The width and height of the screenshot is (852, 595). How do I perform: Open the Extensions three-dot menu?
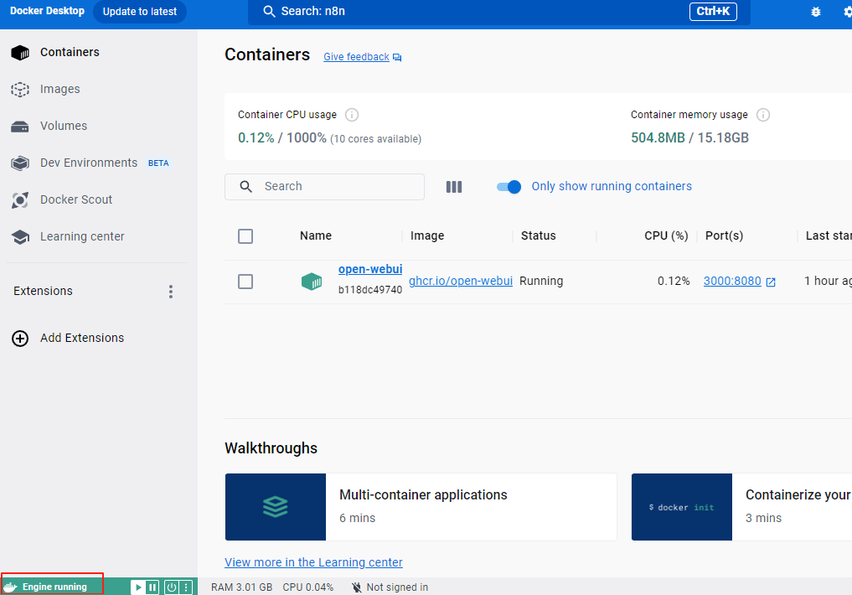(171, 292)
